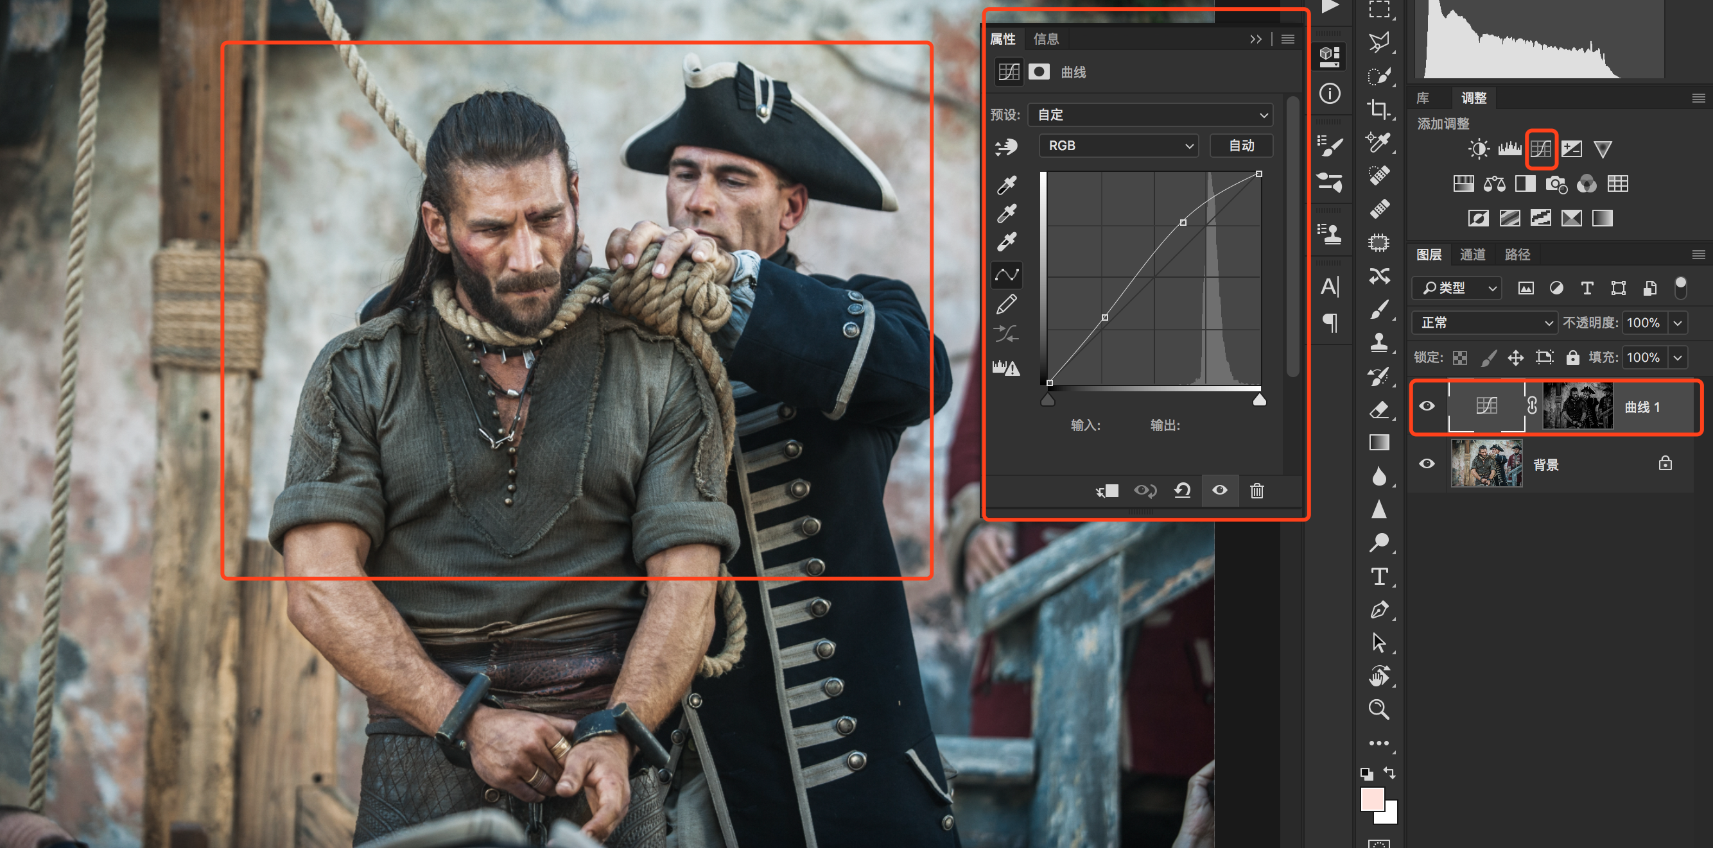Select the Pen tool

[x=1378, y=609]
